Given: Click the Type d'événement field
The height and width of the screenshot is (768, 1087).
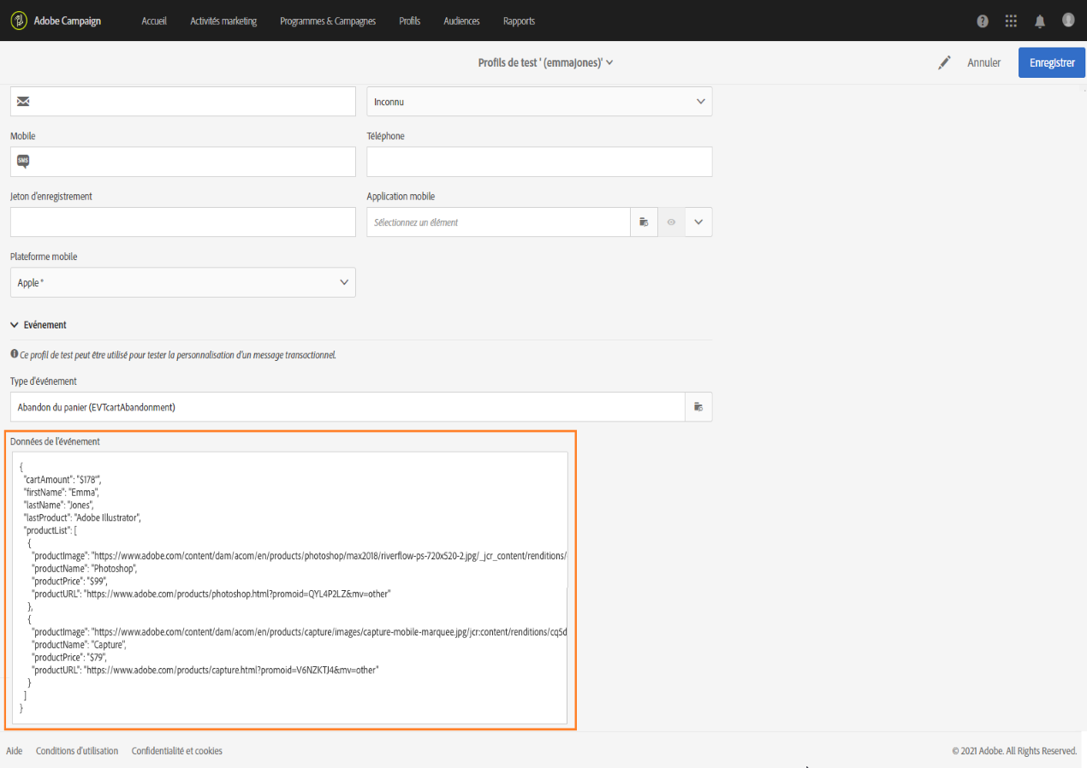Looking at the screenshot, I should click(347, 407).
